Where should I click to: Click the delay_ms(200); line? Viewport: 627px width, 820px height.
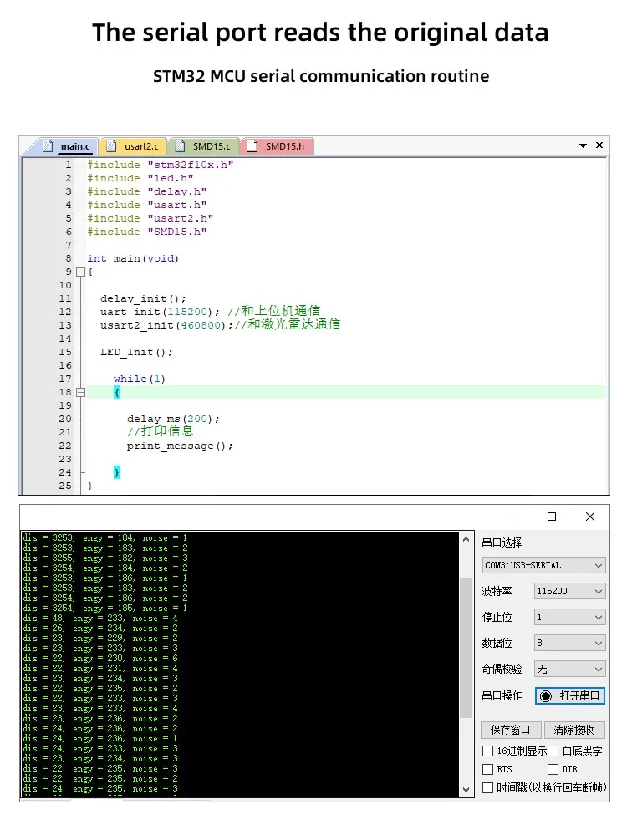point(173,419)
